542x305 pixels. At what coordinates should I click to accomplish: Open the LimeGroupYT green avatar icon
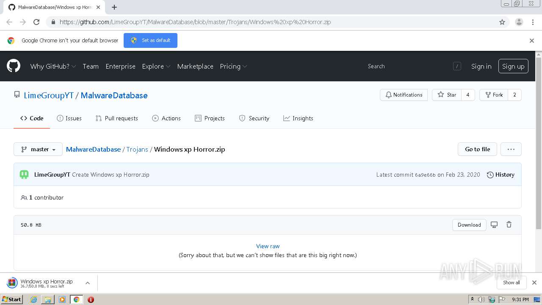(24, 175)
